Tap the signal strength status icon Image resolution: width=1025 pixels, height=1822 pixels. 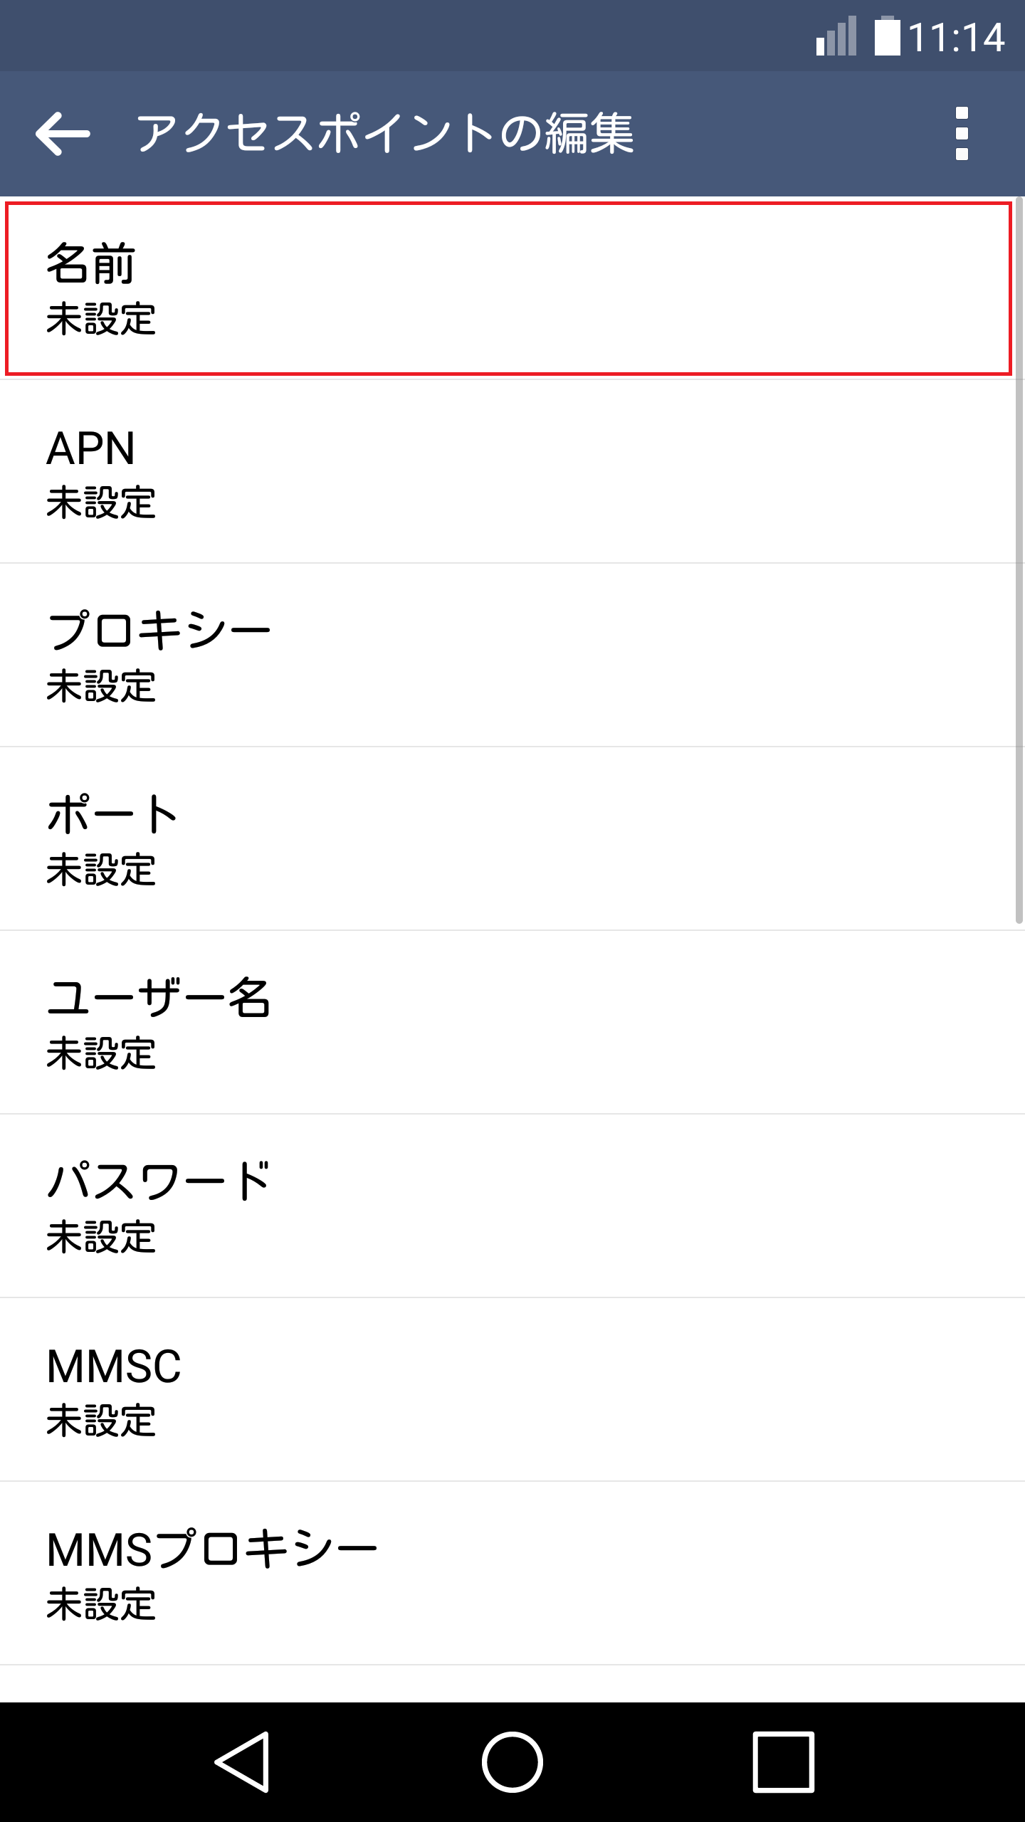(x=836, y=37)
